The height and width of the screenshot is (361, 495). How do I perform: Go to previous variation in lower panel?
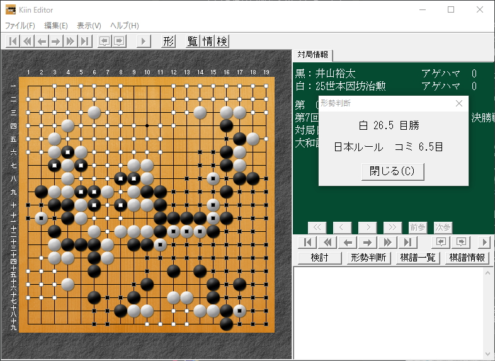(441, 243)
